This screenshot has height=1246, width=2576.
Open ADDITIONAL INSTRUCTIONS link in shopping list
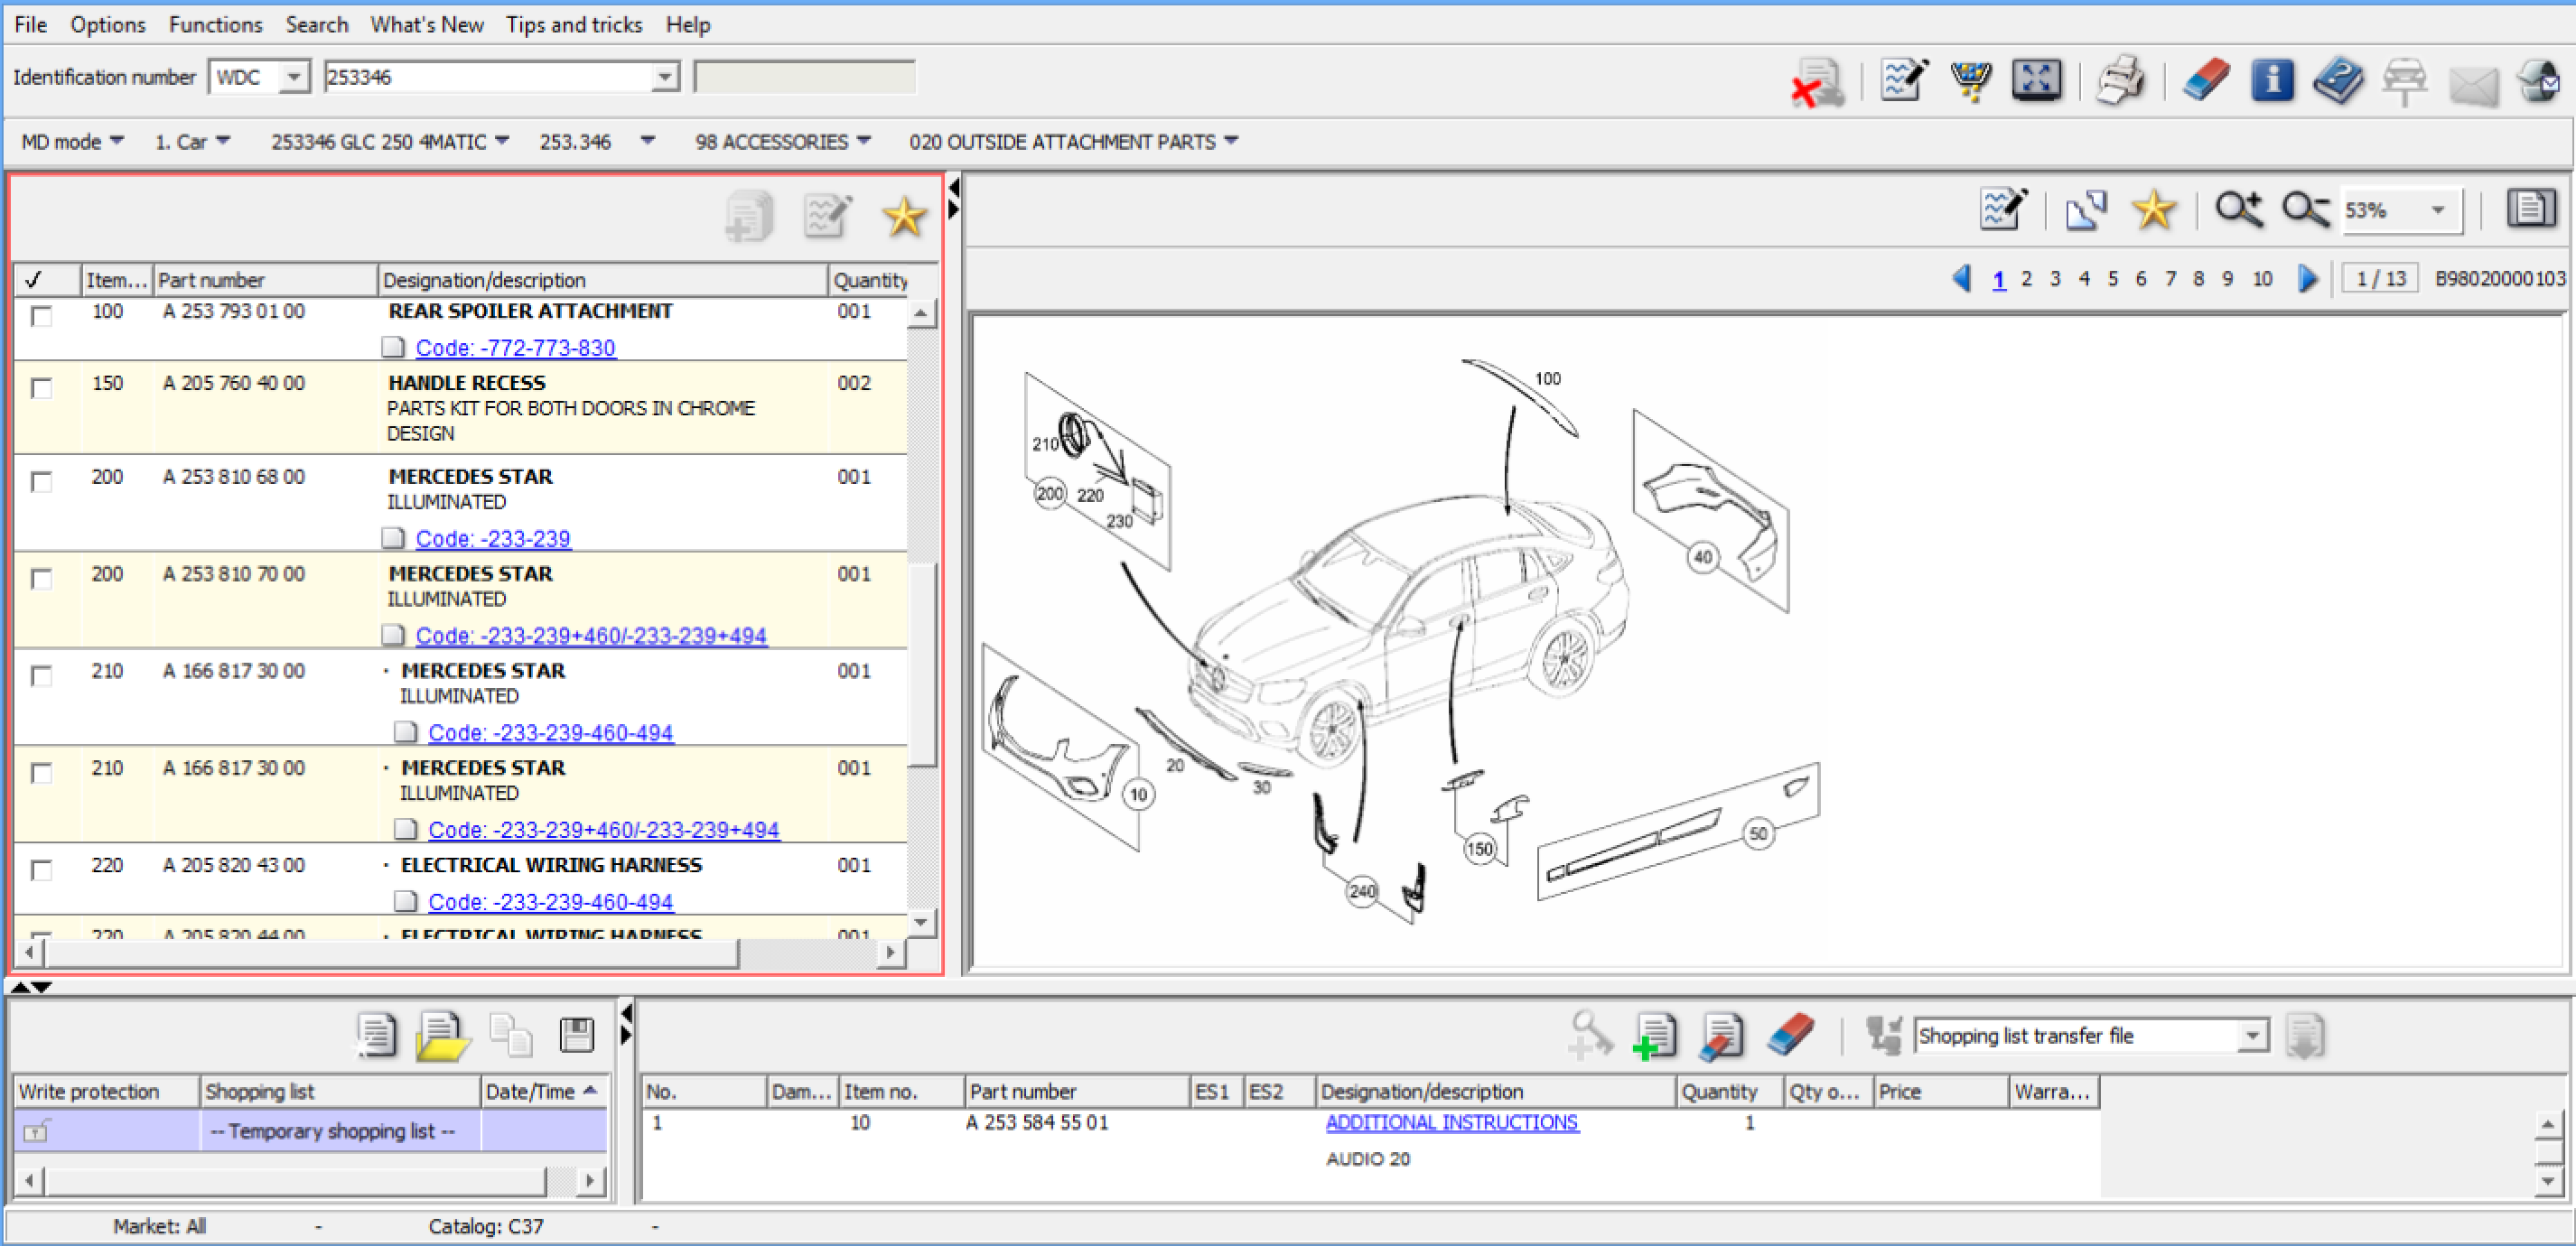pos(1451,1122)
